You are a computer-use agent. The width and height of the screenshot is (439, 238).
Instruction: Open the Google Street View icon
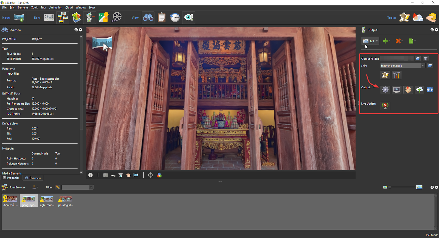tap(103, 18)
